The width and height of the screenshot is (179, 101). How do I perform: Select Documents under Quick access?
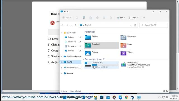tap(72, 46)
